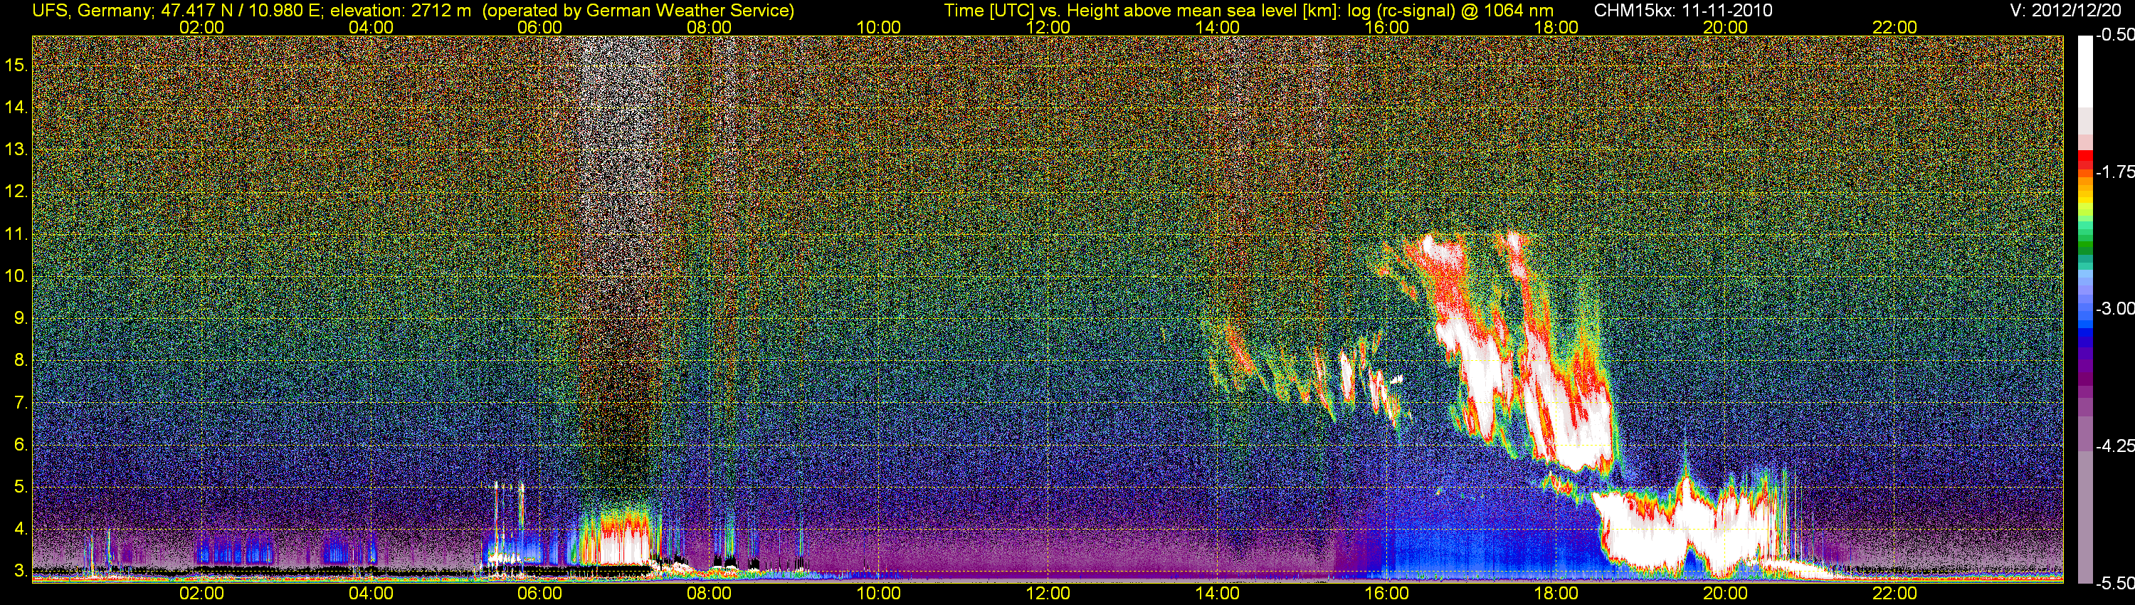
Task: Click the "16:00" label on the bottom time axis
Action: pyautogui.click(x=1386, y=594)
